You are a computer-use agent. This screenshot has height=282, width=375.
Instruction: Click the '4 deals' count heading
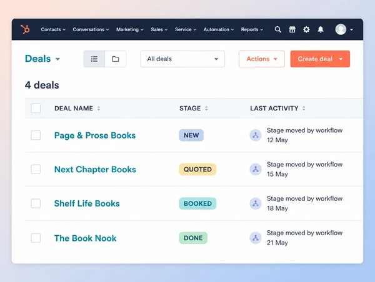pyautogui.click(x=42, y=85)
